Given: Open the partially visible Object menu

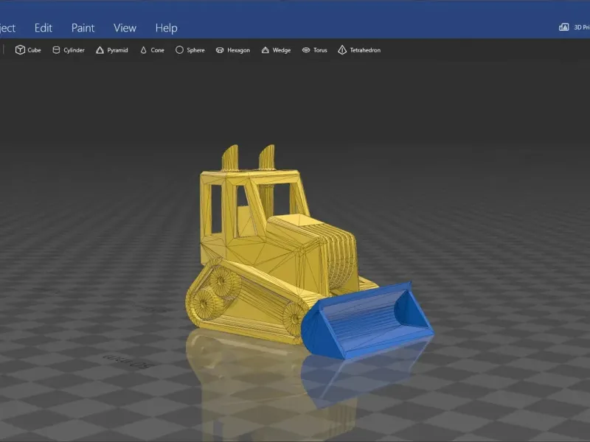Looking at the screenshot, I should click(7, 28).
